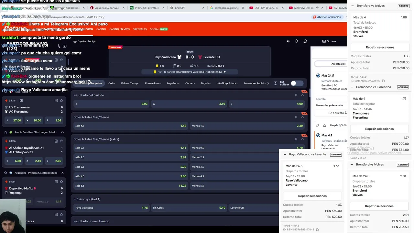Pick Sin Goles at 6.10
Viewport: 414px width, 233px height.
pyautogui.click(x=189, y=208)
